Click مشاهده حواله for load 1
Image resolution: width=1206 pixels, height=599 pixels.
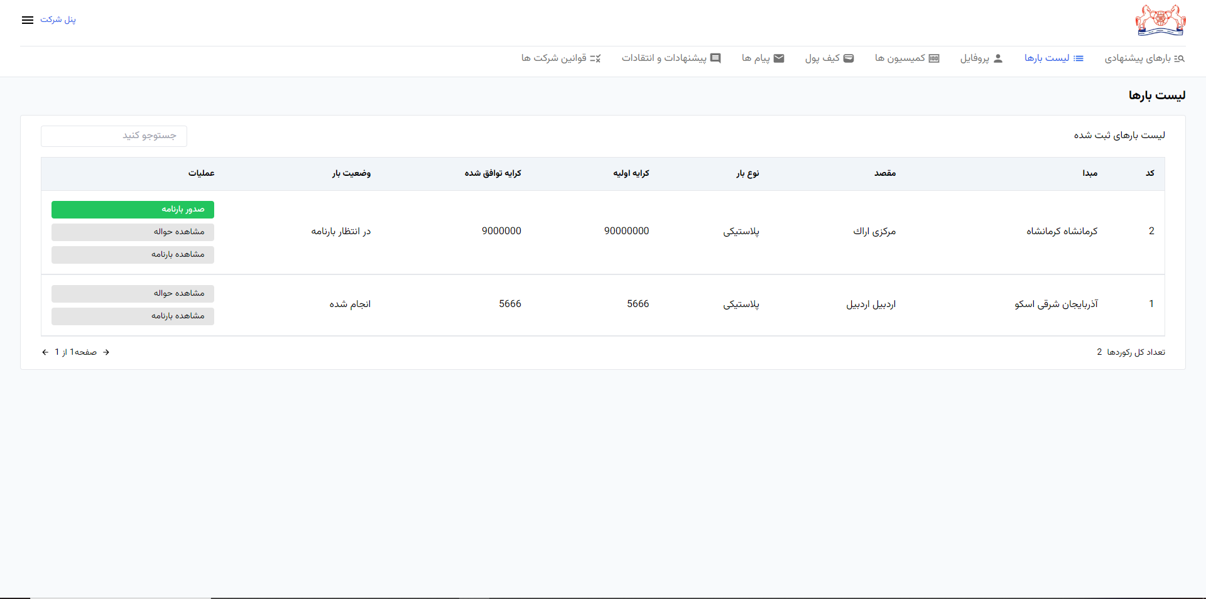(133, 294)
